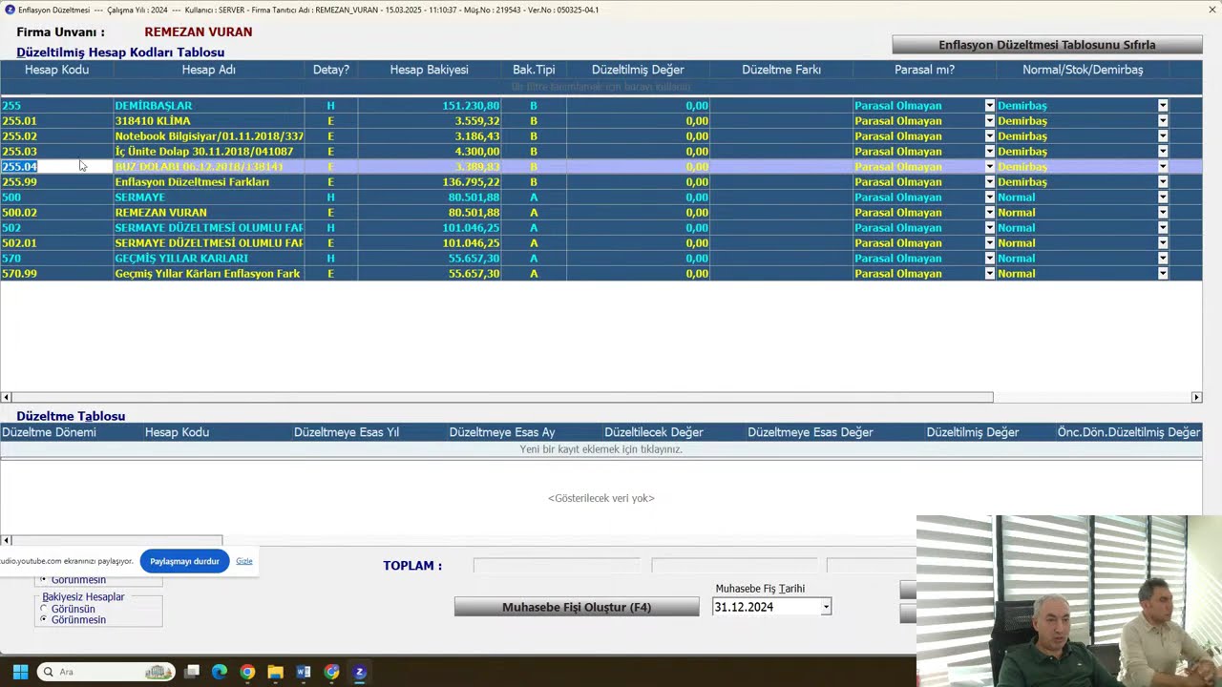Image resolution: width=1222 pixels, height=687 pixels.
Task: Open Normal type dropdown for account 502.01
Action: click(1162, 243)
